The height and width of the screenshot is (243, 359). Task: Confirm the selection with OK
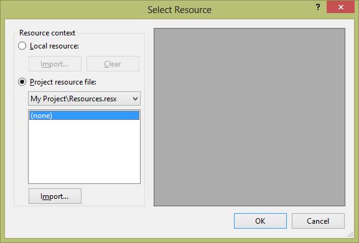pyautogui.click(x=260, y=221)
